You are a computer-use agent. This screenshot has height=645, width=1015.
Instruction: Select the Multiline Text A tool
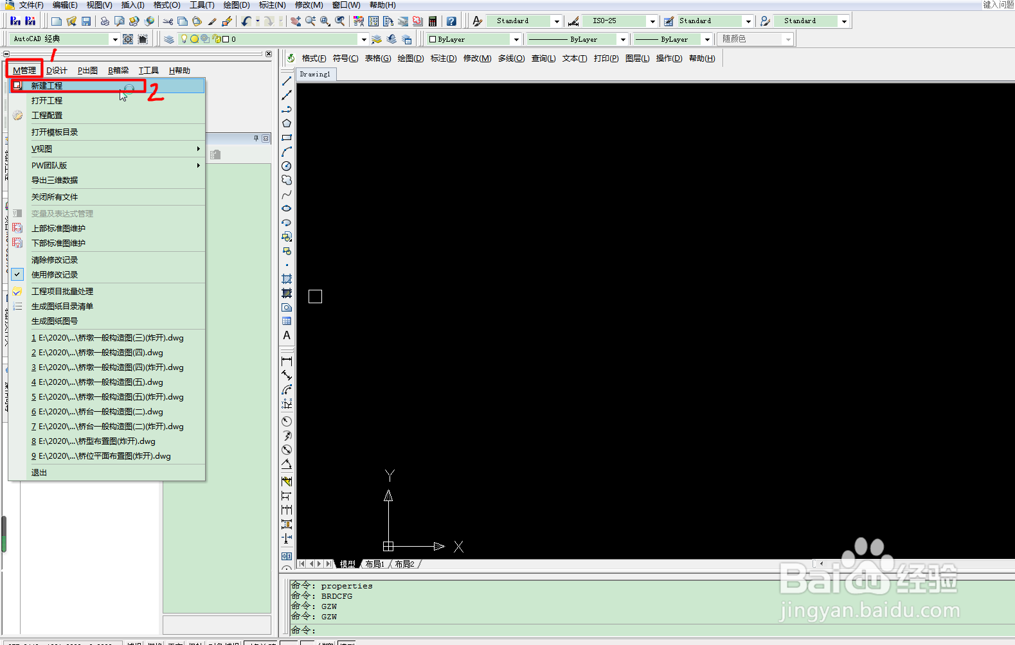287,335
